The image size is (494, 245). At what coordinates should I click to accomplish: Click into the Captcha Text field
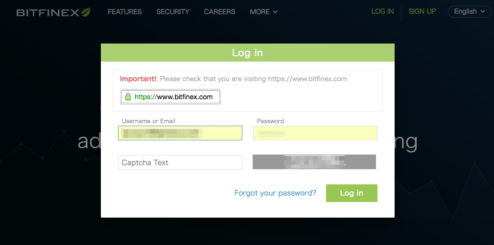(180, 162)
